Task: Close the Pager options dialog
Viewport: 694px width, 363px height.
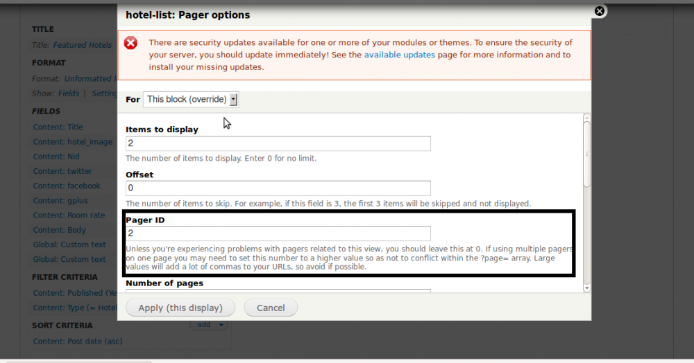Action: click(600, 11)
